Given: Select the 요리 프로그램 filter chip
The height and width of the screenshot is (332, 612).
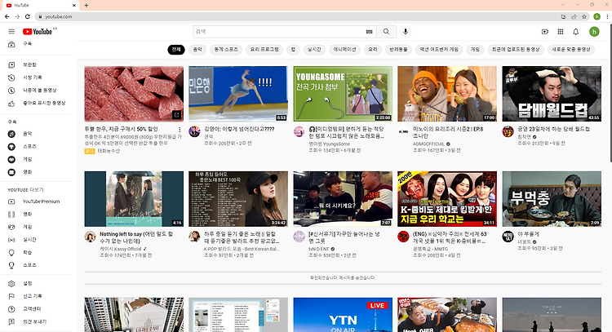Looking at the screenshot, I should 264,50.
